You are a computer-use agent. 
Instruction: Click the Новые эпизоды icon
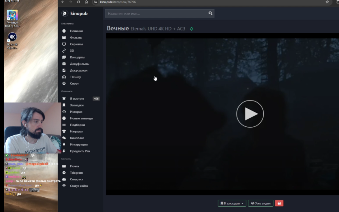[64, 118]
